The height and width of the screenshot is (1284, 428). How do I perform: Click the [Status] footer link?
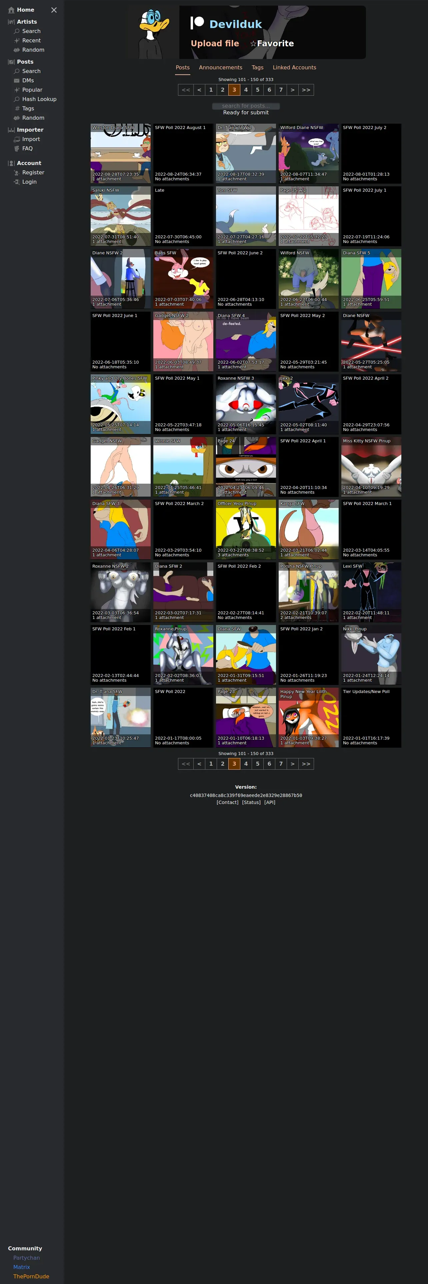tap(251, 803)
